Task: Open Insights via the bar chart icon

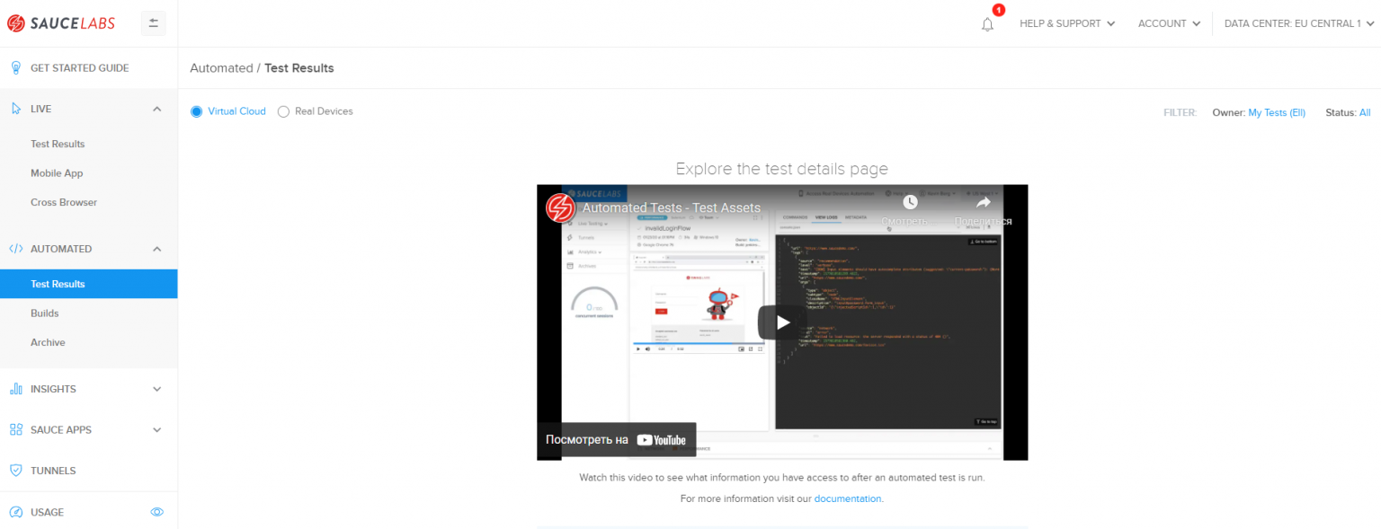Action: [x=14, y=388]
